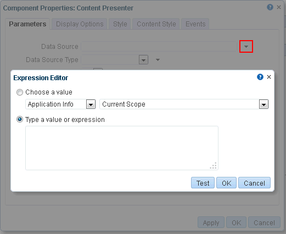Image resolution: width=286 pixels, height=234 pixels.
Task: Expand the Application Info dropdown
Action: (x=91, y=104)
